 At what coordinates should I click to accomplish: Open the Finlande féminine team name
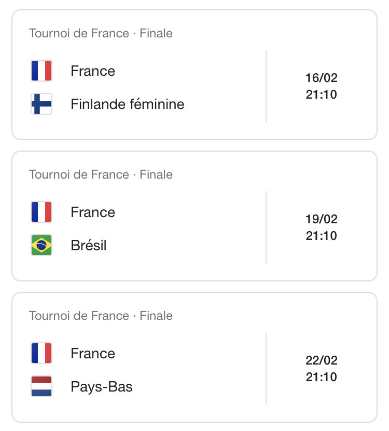pos(128,104)
